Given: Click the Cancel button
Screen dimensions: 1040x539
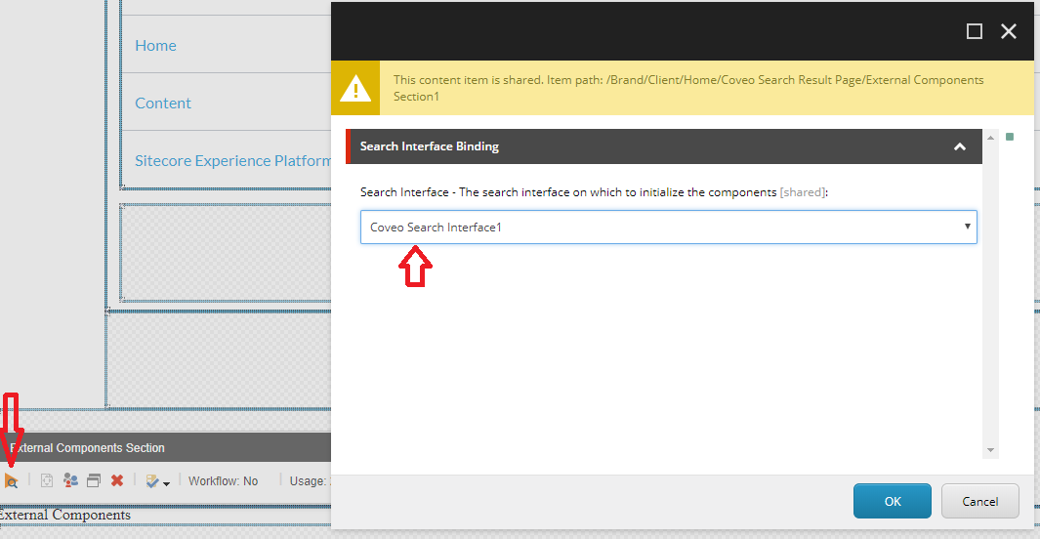Looking at the screenshot, I should coord(980,501).
